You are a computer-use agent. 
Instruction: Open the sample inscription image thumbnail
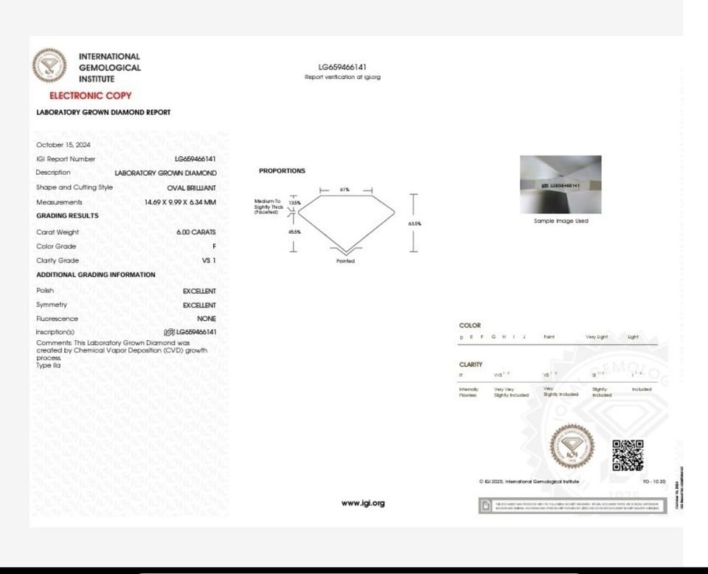[x=560, y=184]
